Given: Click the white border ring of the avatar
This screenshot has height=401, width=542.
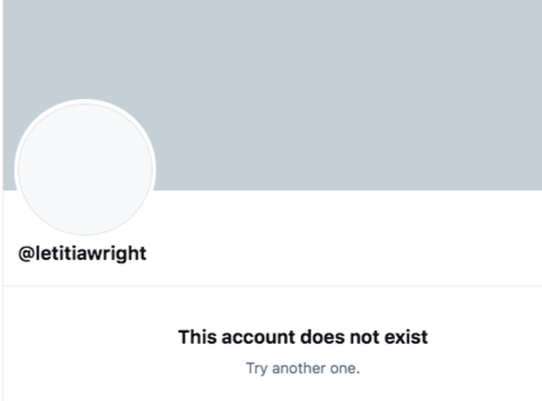Looking at the screenshot, I should click(x=85, y=101).
